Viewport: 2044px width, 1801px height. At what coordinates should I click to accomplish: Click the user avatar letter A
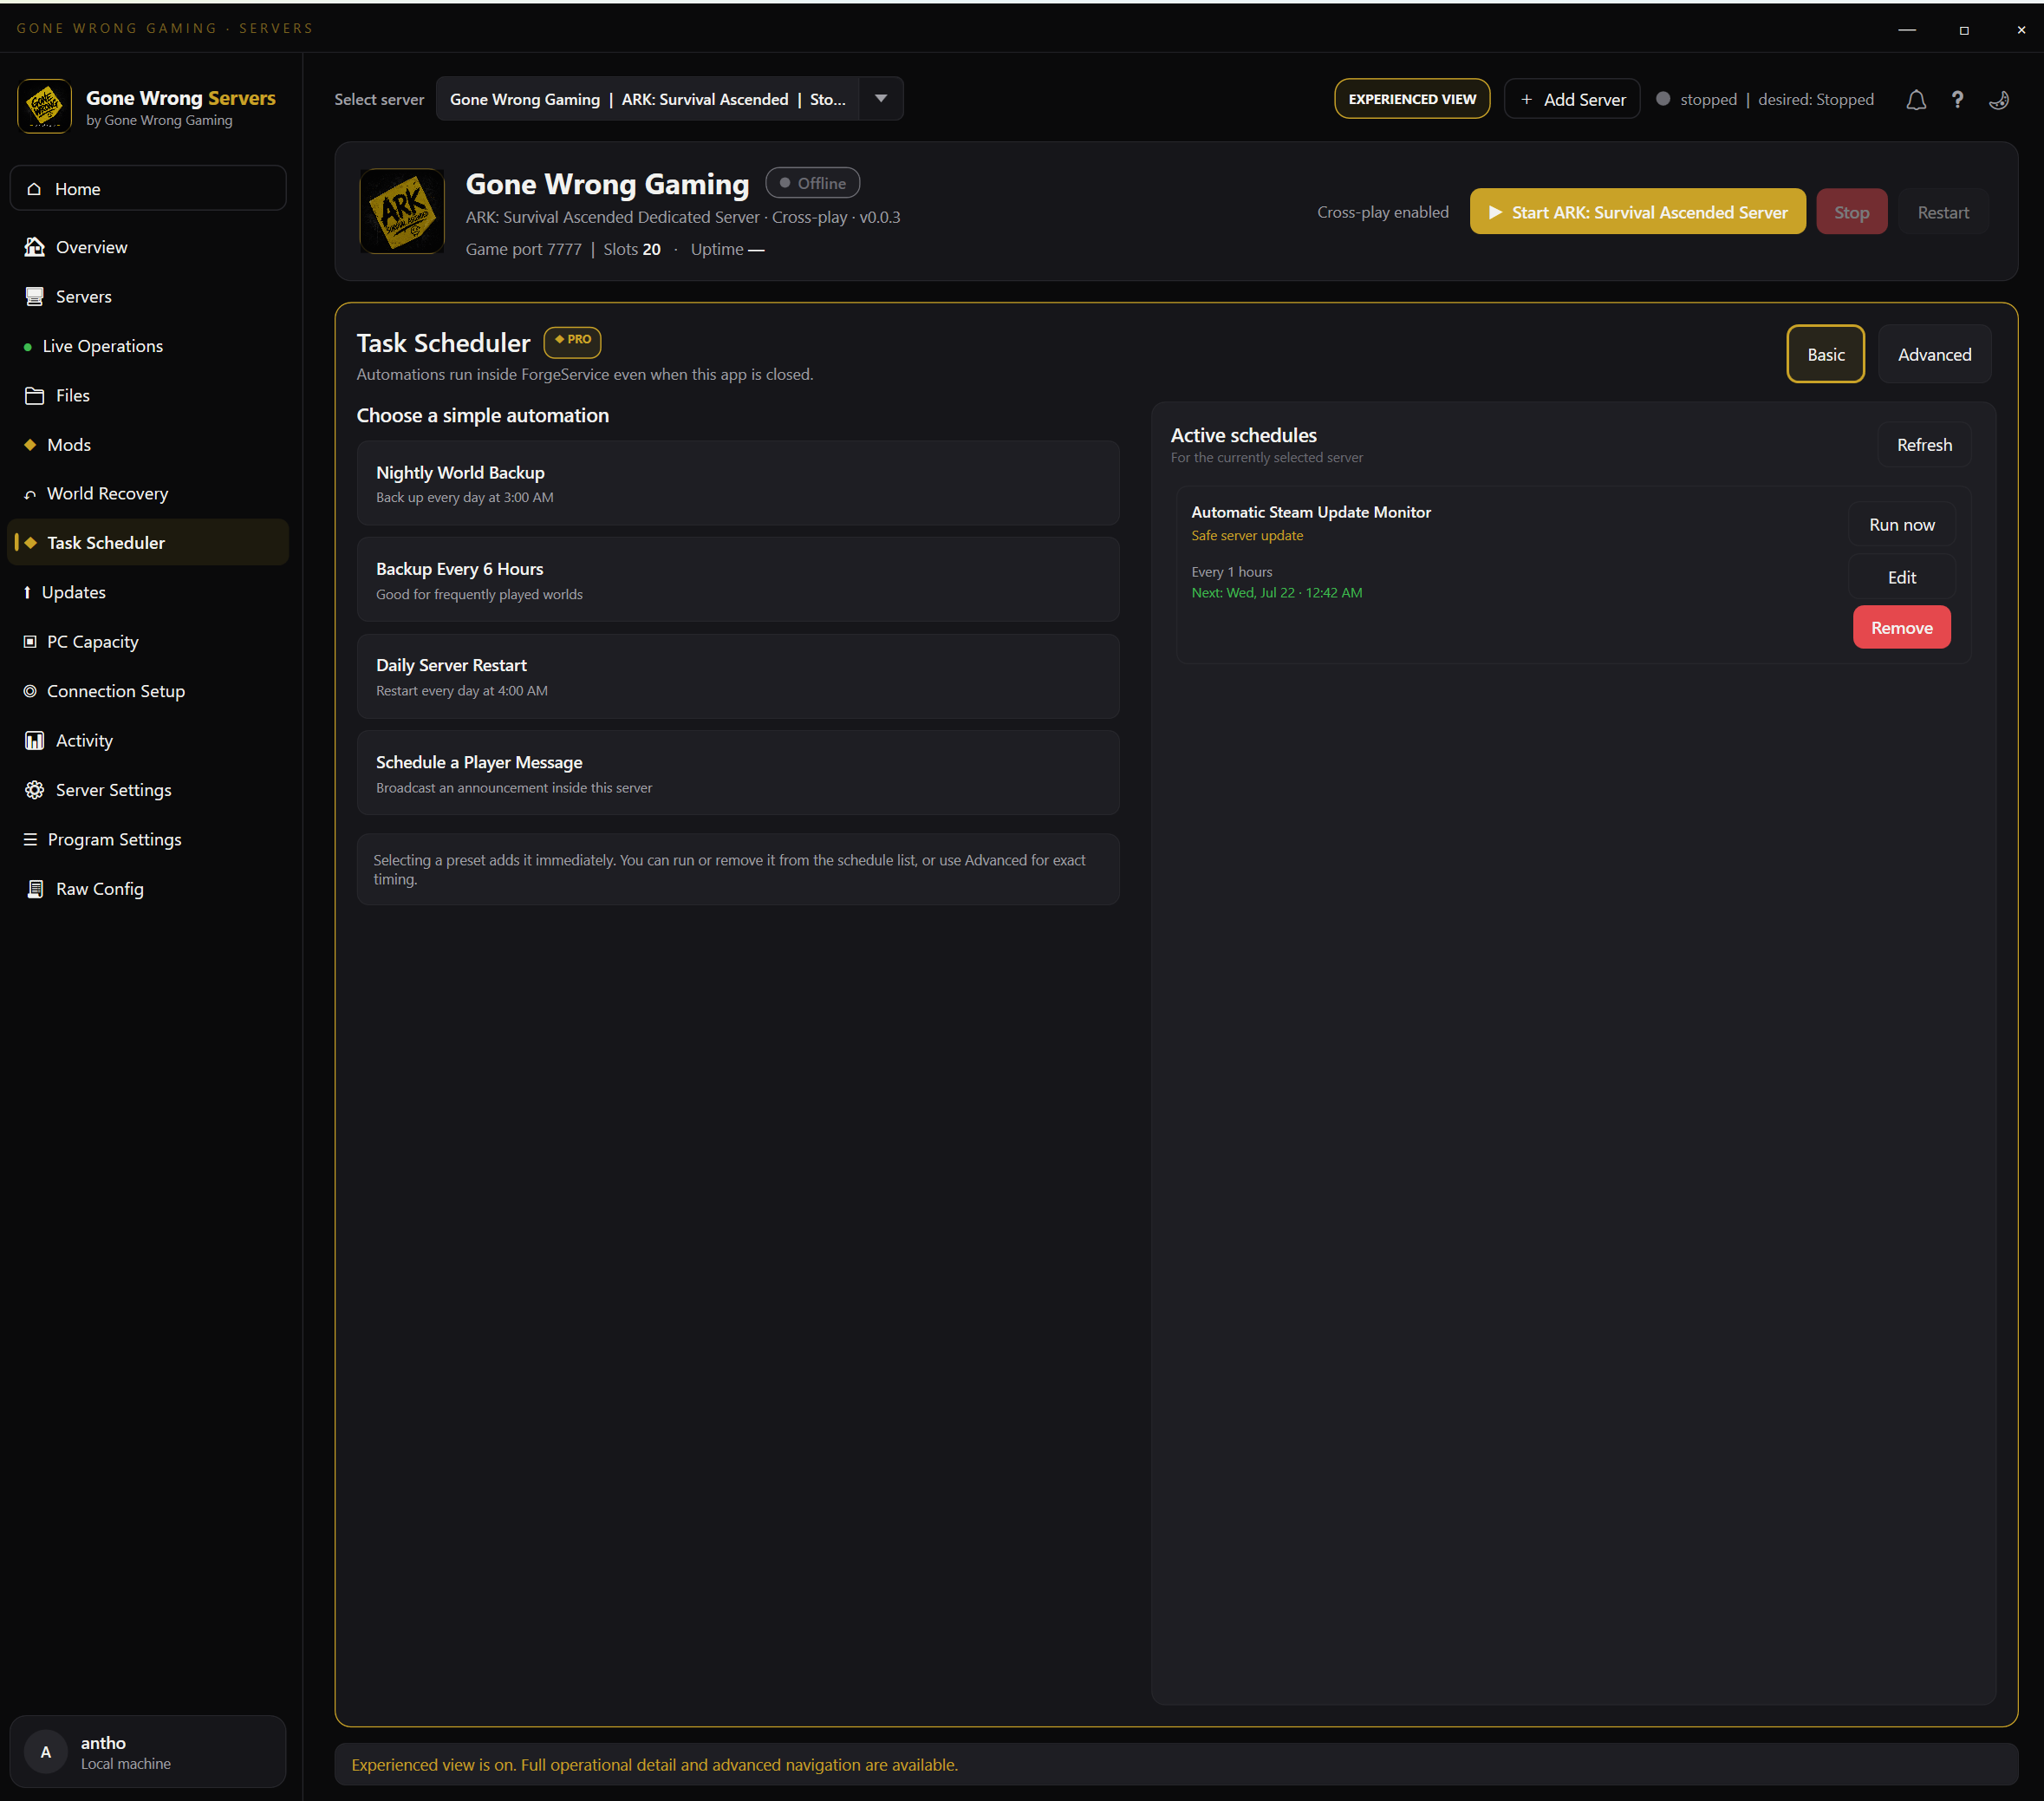pyautogui.click(x=45, y=1751)
